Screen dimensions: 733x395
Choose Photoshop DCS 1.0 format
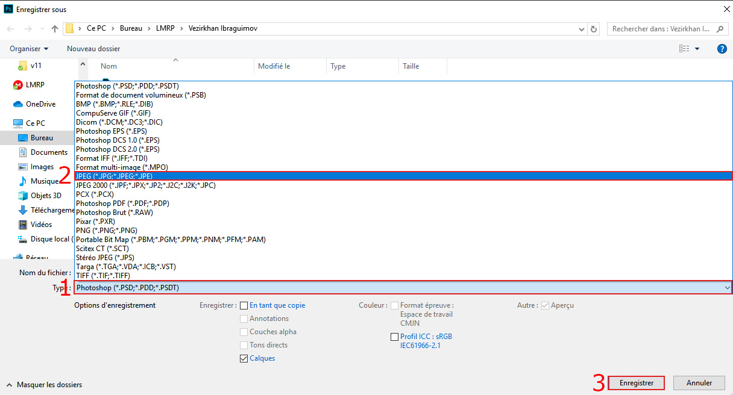click(403, 140)
